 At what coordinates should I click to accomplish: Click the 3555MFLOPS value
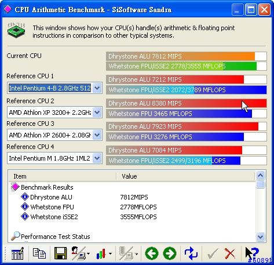coord(138,217)
